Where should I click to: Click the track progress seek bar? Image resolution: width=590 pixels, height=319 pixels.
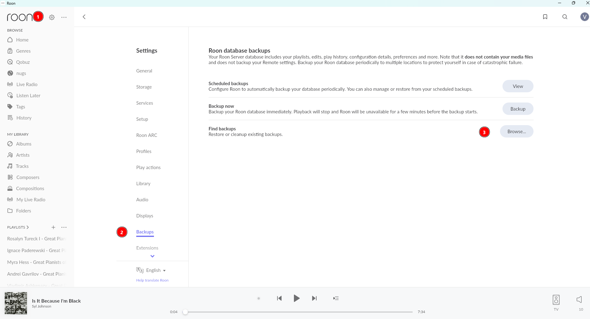point(298,312)
